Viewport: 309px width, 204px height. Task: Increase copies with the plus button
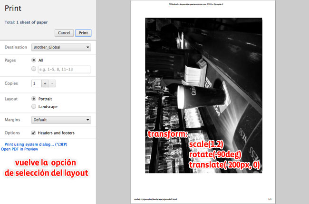[45, 83]
